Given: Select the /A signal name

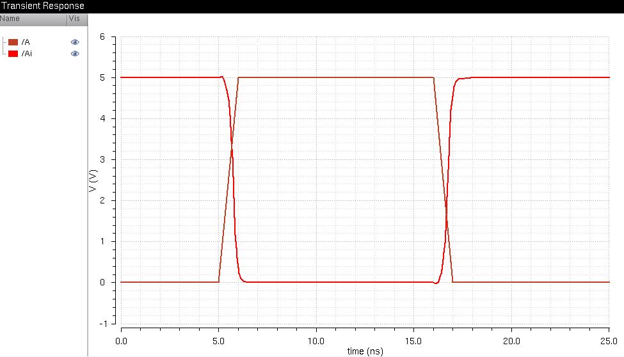Looking at the screenshot, I should [x=26, y=42].
